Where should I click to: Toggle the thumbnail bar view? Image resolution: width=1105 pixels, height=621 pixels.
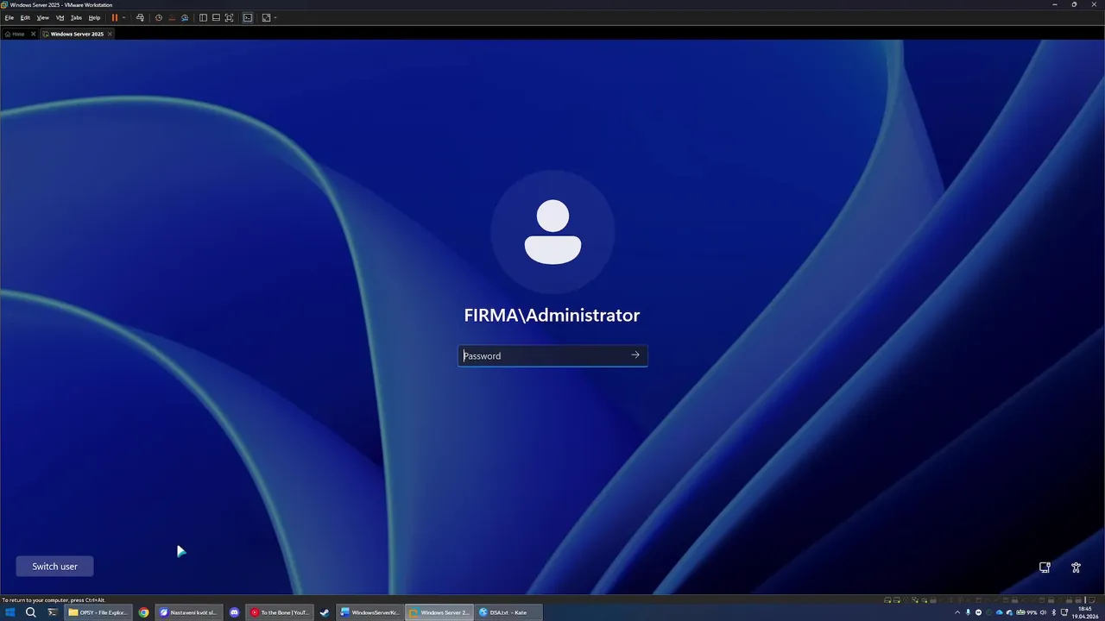(216, 17)
